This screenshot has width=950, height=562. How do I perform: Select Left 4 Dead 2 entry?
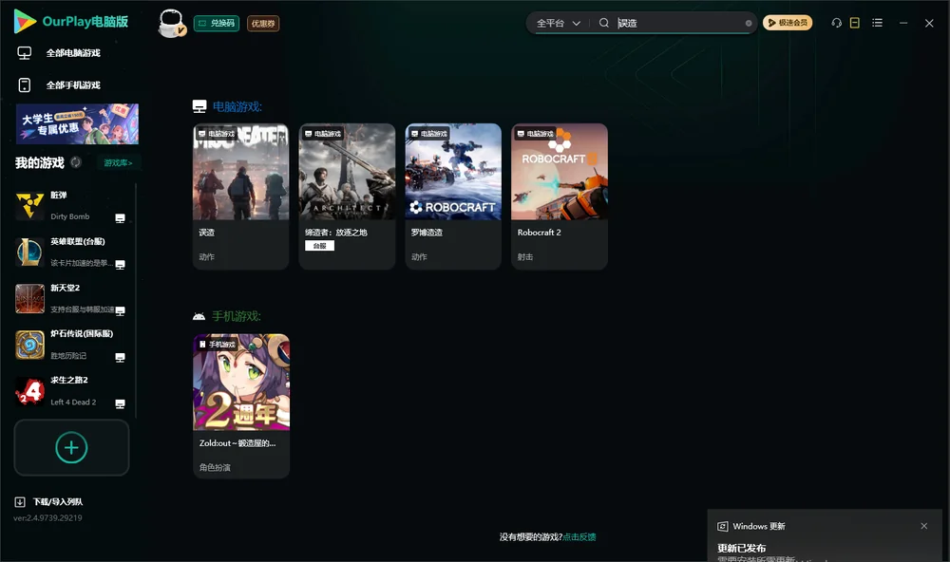tap(71, 391)
